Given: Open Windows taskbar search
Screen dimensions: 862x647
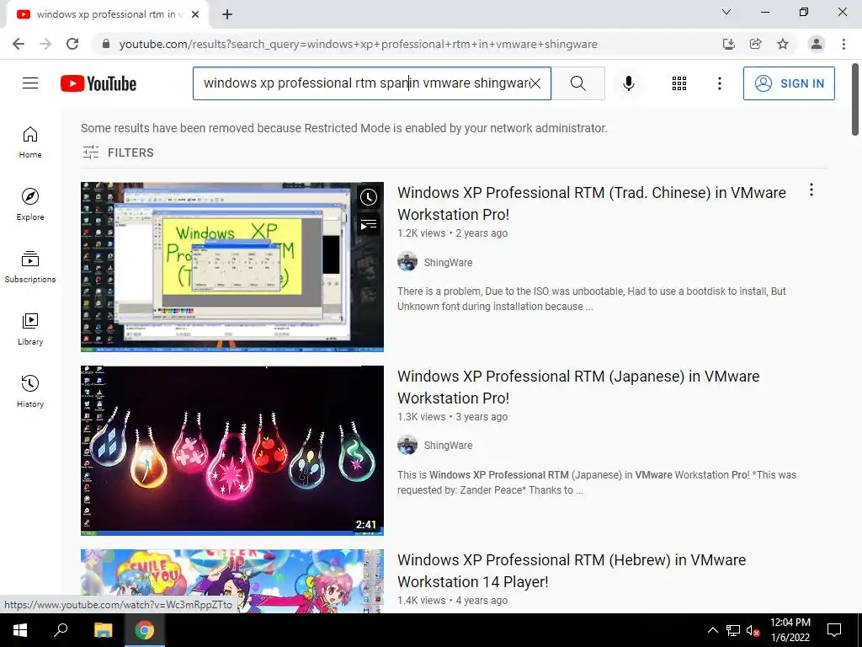Looking at the screenshot, I should (x=61, y=630).
